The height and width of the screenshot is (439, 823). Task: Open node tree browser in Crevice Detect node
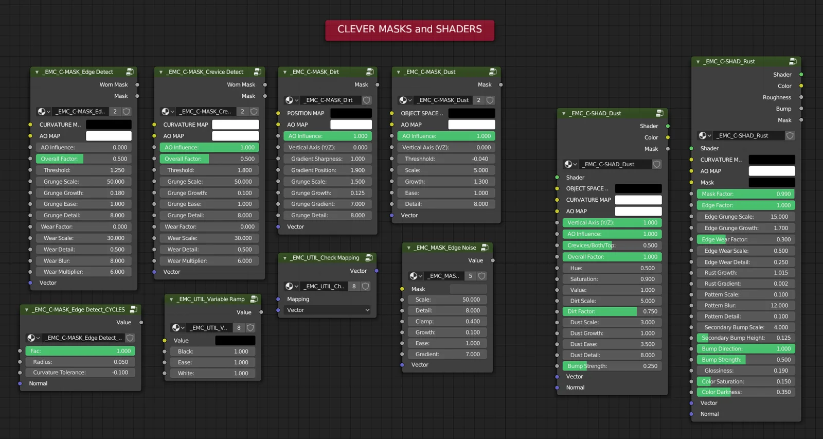click(168, 112)
